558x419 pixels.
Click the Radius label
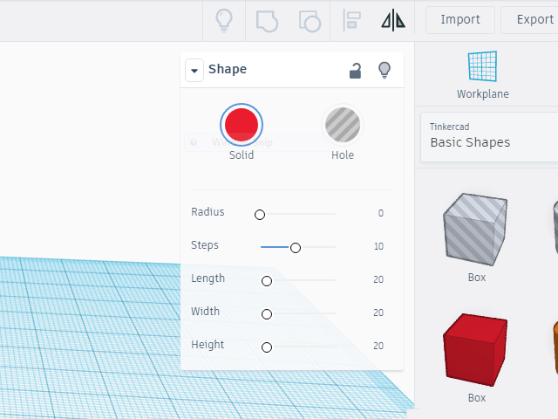coord(208,211)
